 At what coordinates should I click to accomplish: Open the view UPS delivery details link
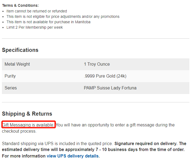coord(73,156)
